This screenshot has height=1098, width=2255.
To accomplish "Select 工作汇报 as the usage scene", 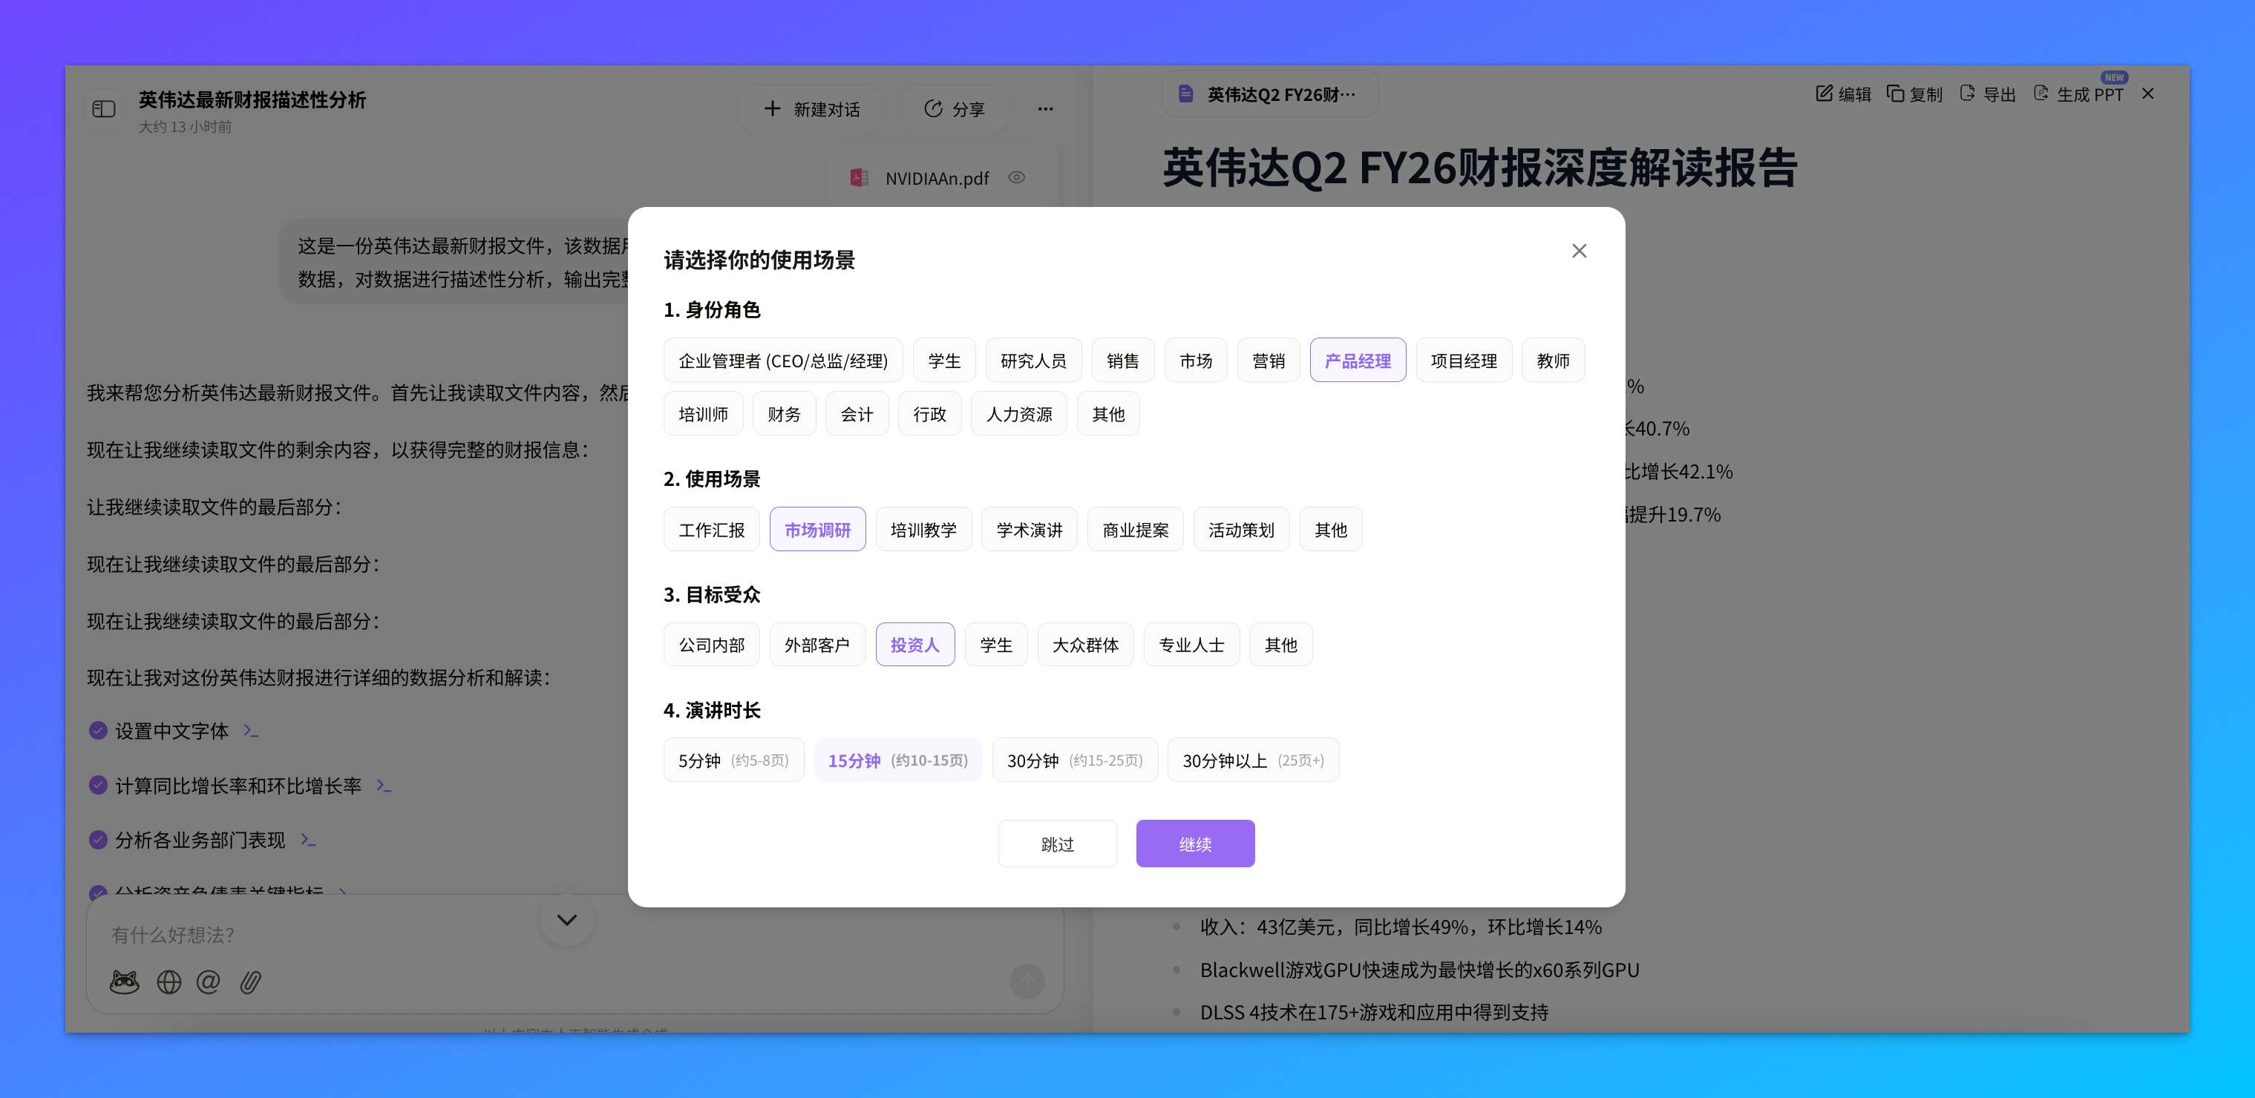I will click(x=711, y=528).
